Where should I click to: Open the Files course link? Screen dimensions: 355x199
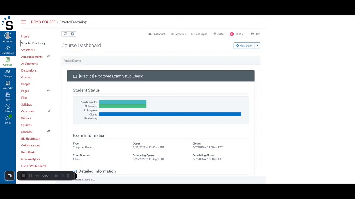point(24,98)
